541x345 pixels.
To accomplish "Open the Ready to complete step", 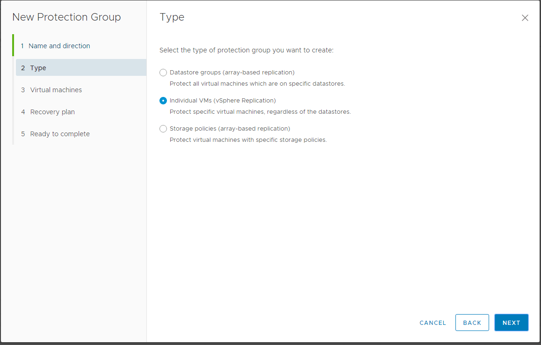I will (60, 134).
